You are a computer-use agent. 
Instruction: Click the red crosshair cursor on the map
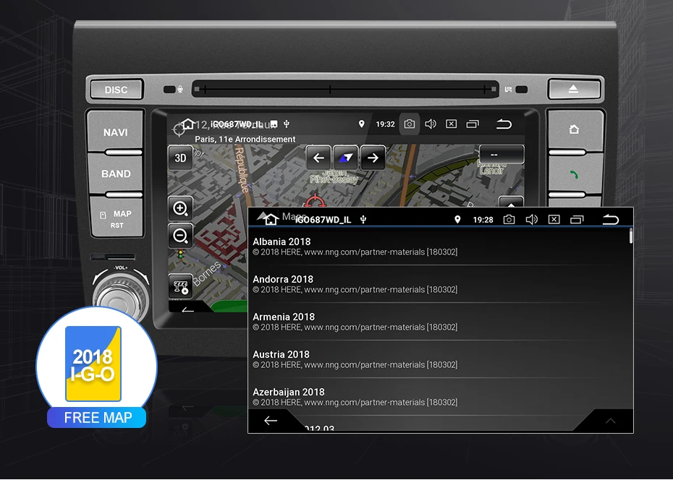(x=315, y=201)
